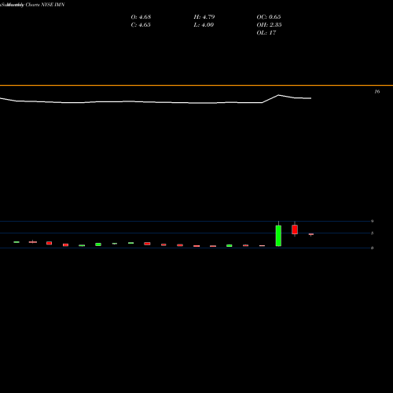This screenshot has height=393, width=393.
Task: Click the '0' price axis label
Action: click(x=372, y=248)
